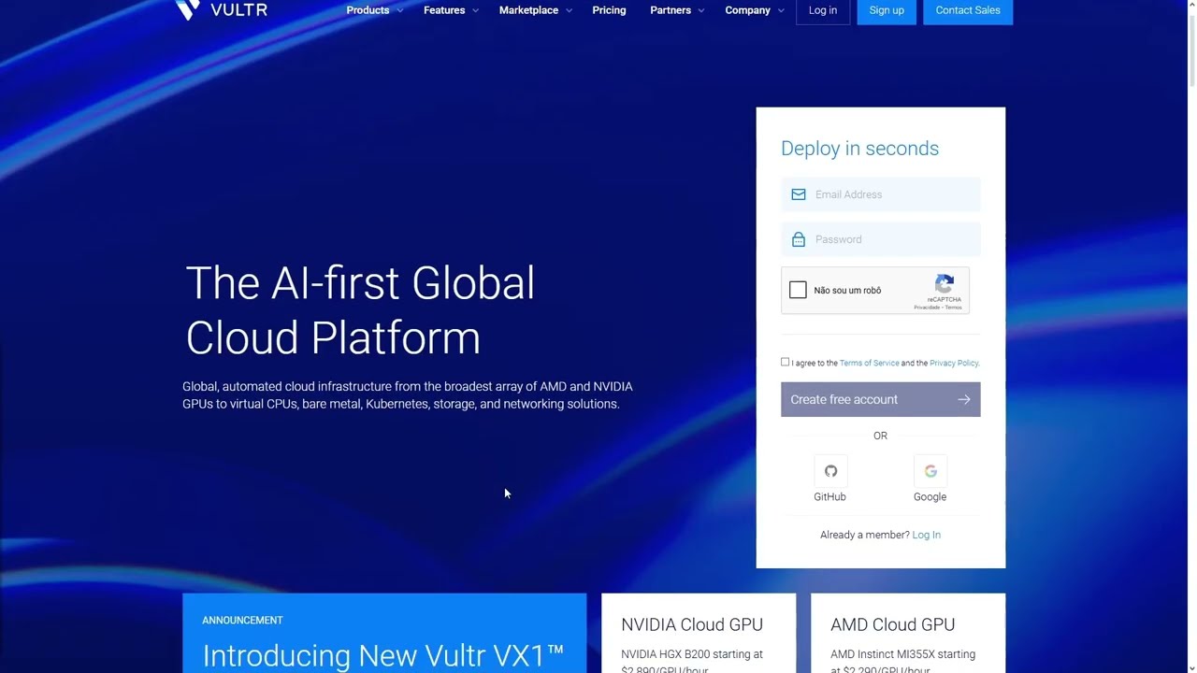Click the envelope icon in email field
1197x673 pixels.
click(799, 194)
